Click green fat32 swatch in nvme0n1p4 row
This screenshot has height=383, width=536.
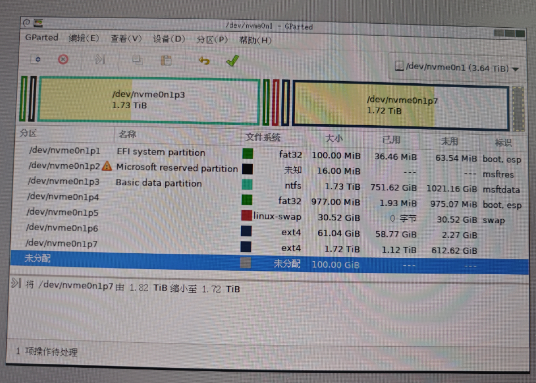pos(247,200)
